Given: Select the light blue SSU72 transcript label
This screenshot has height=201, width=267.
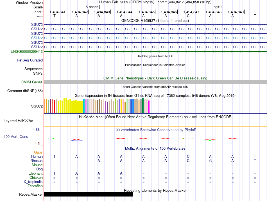Looking at the screenshot, I should tap(37, 38).
